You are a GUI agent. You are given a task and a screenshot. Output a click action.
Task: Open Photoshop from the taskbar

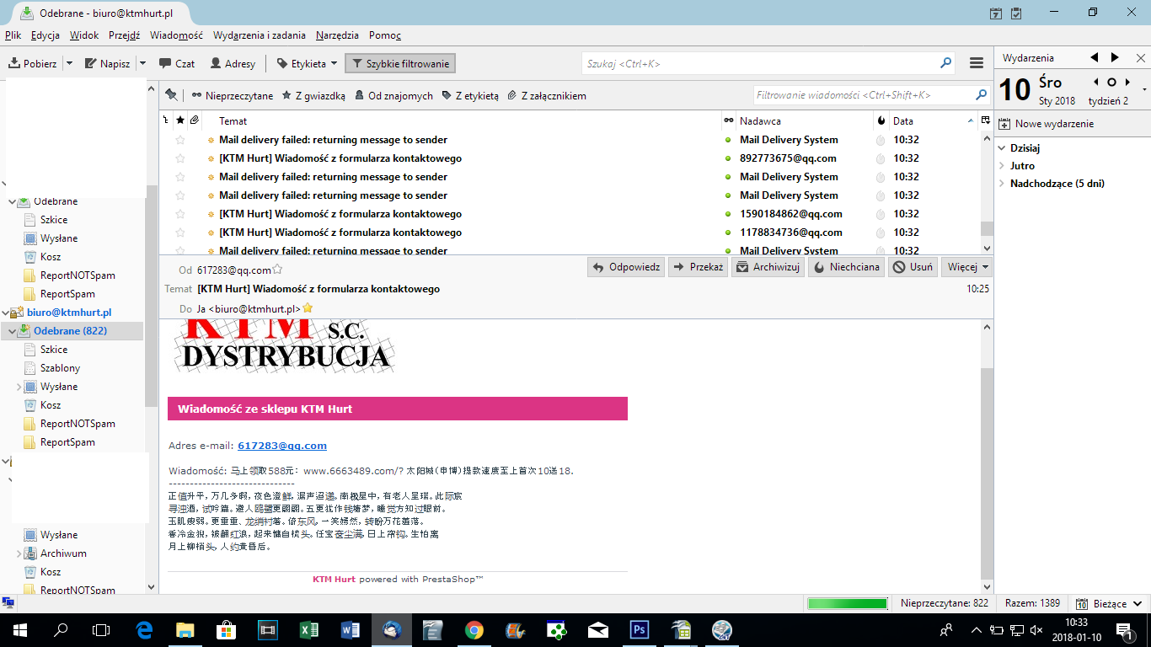[639, 628]
